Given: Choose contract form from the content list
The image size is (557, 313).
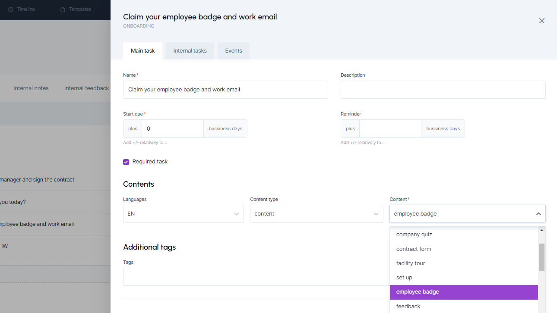Looking at the screenshot, I should (x=464, y=249).
